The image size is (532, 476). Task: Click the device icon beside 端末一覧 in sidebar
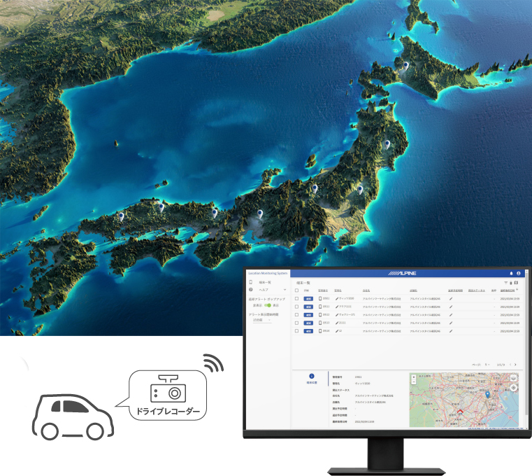click(x=251, y=282)
